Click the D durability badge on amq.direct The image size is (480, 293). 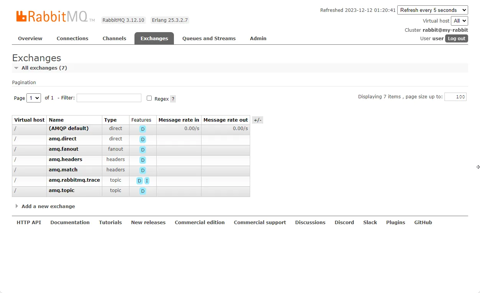click(x=143, y=139)
